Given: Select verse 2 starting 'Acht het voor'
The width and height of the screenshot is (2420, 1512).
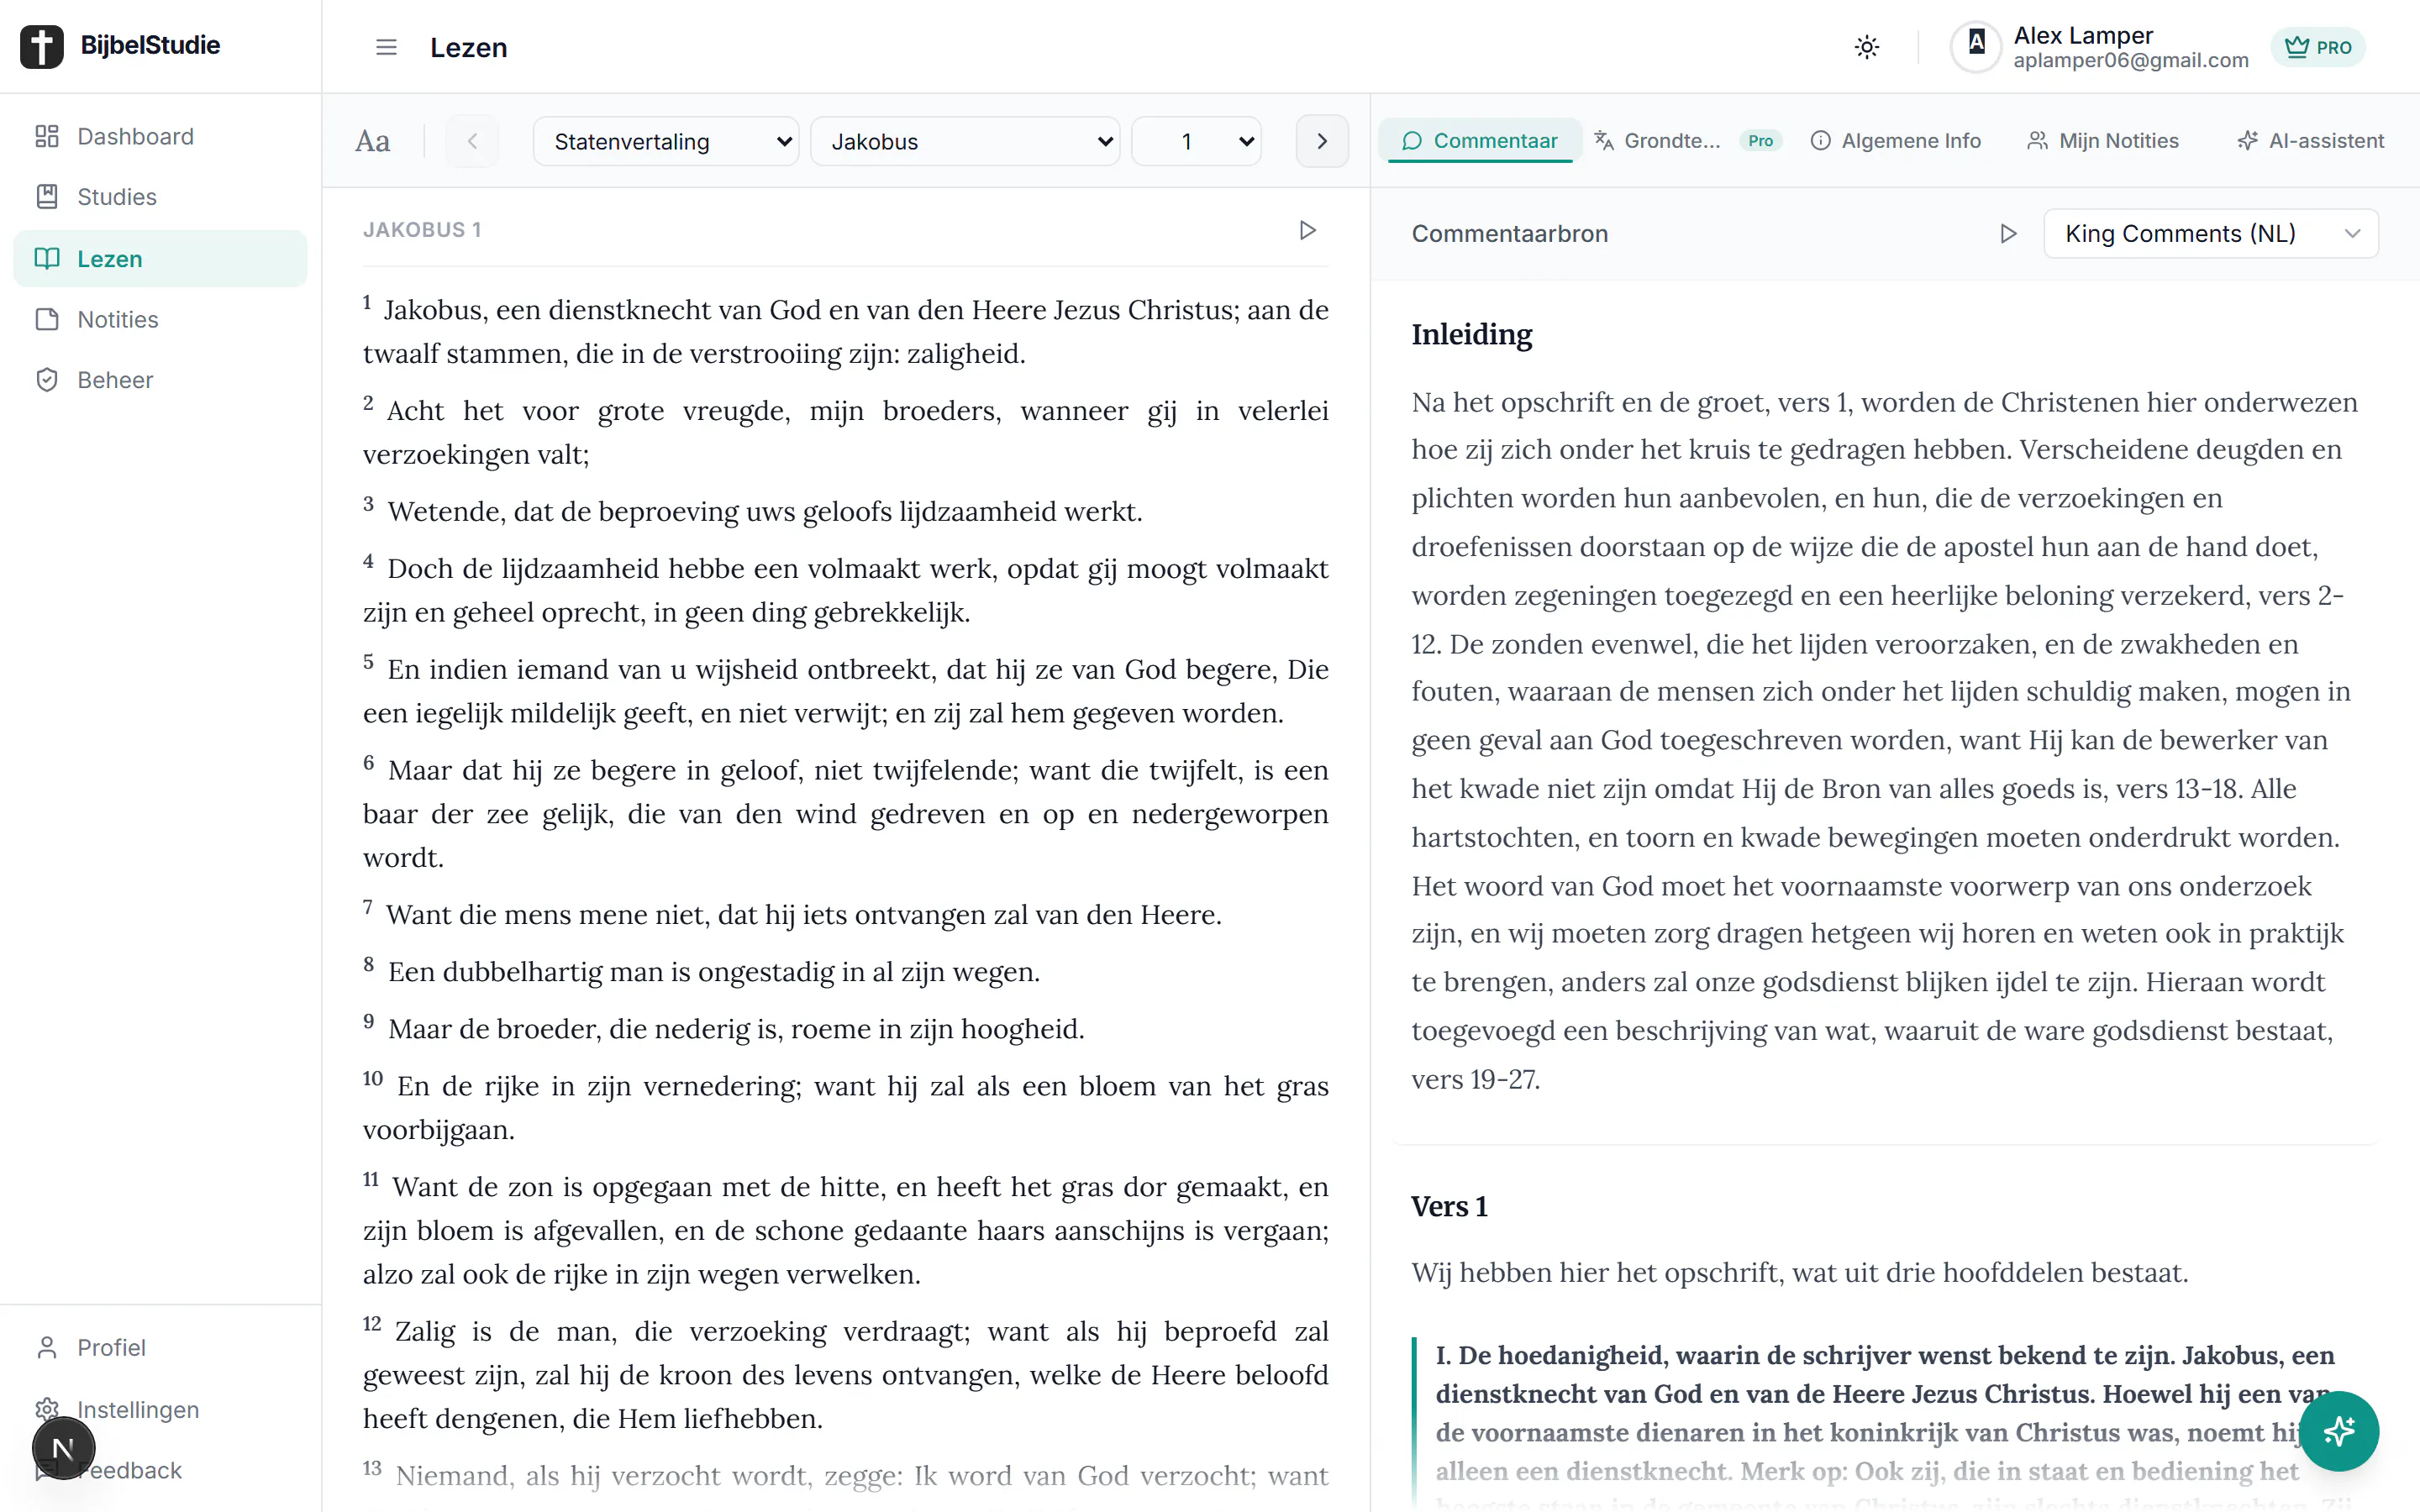Looking at the screenshot, I should [x=845, y=432].
